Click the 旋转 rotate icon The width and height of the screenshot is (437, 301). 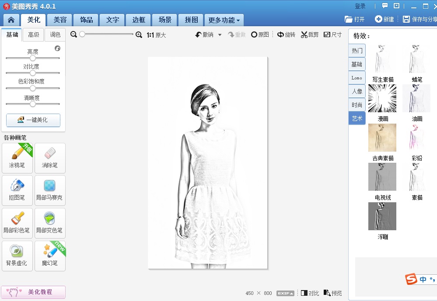click(x=281, y=35)
